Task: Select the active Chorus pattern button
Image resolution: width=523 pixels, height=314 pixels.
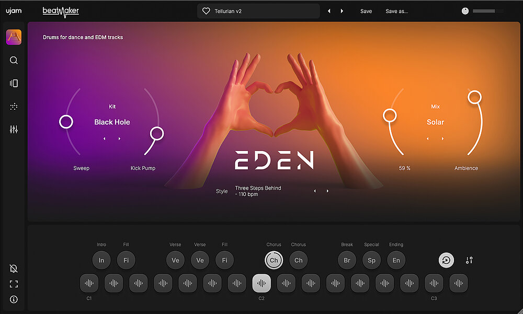Action: (274, 260)
